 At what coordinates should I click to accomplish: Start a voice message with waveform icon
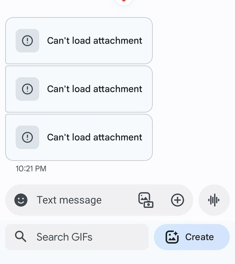pyautogui.click(x=214, y=200)
